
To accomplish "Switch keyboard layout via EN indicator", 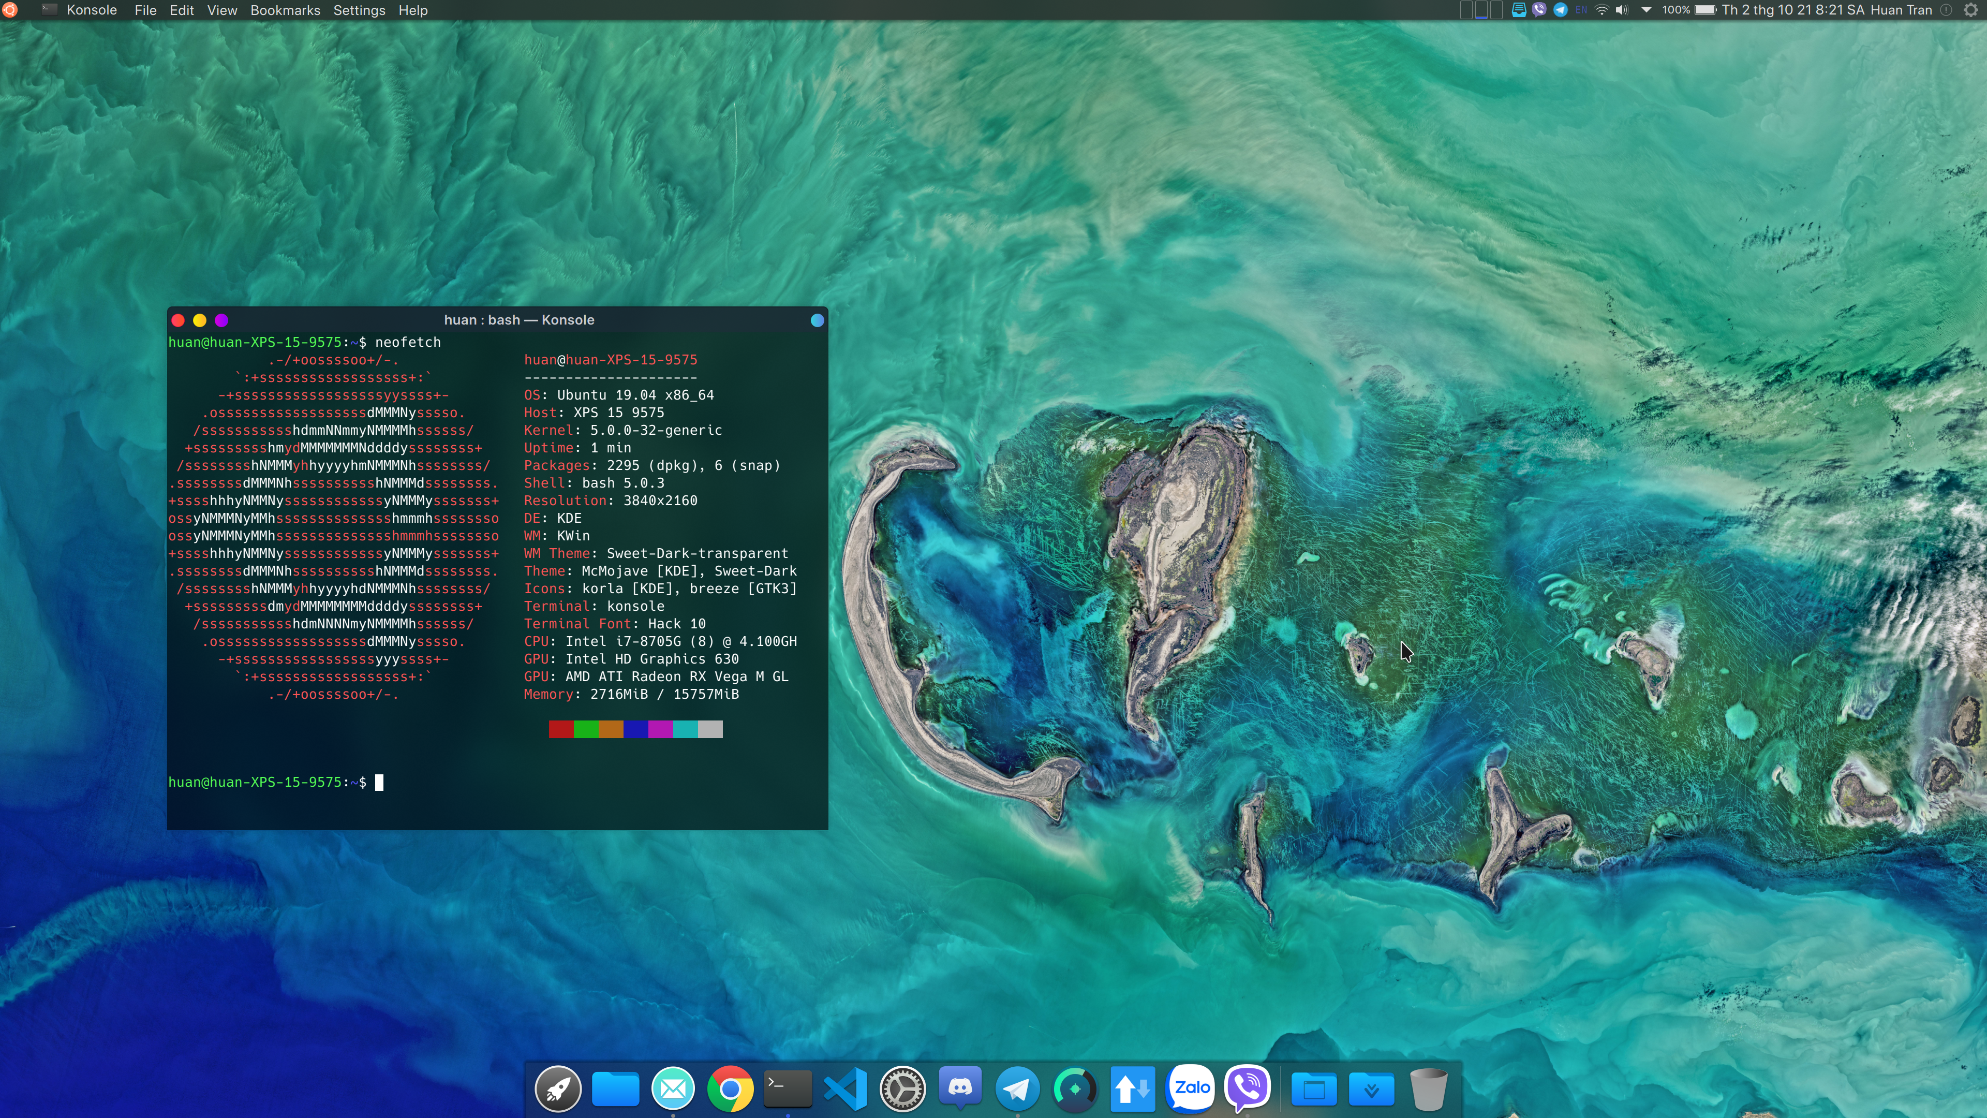I will point(1581,10).
